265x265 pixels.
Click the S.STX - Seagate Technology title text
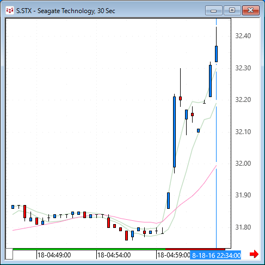tap(66, 11)
